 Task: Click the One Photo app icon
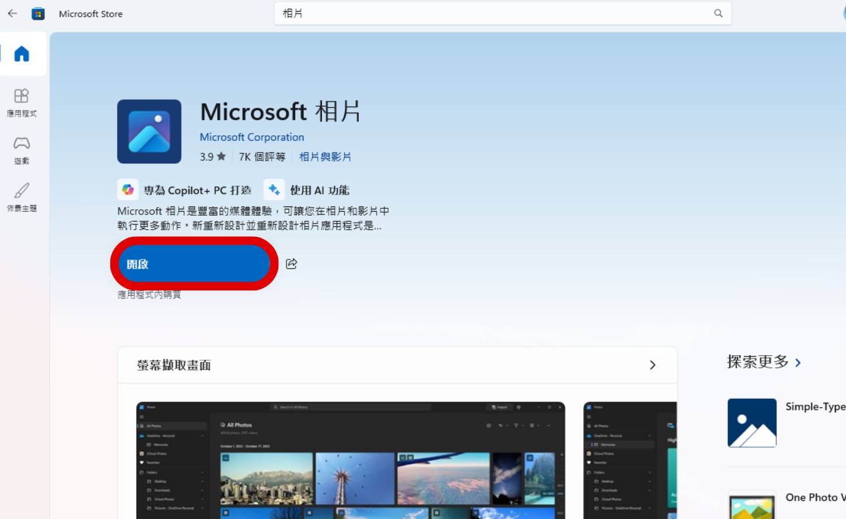752,506
